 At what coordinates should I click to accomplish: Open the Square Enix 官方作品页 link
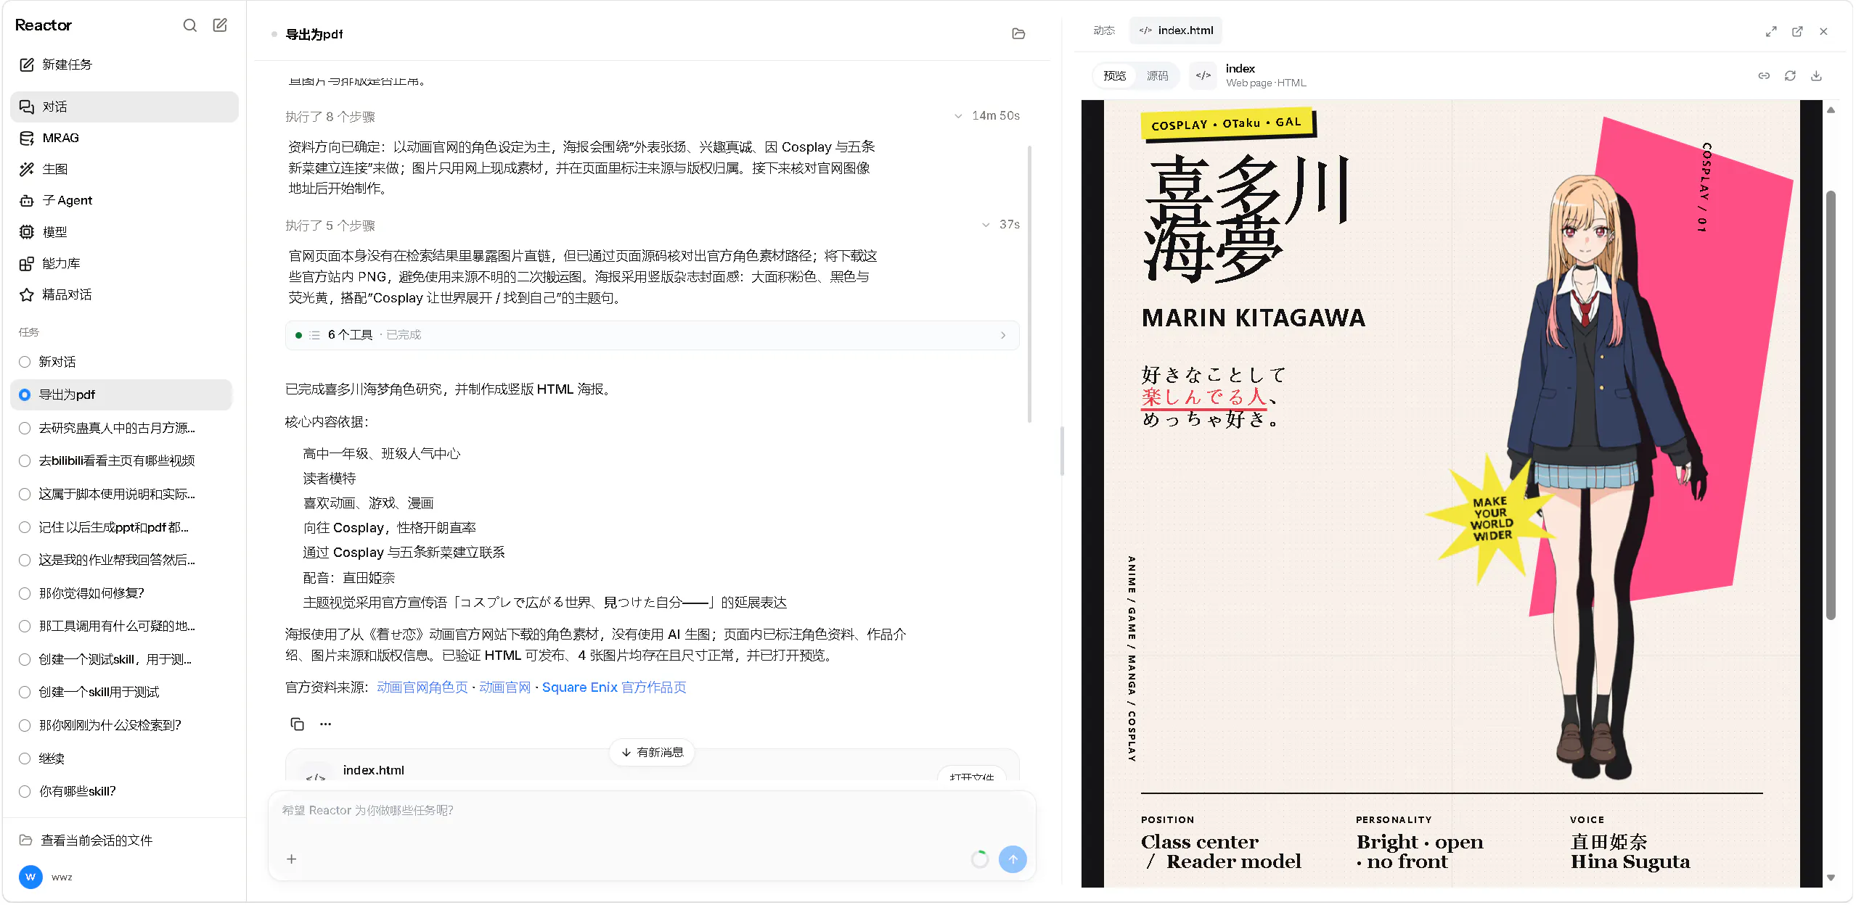pyautogui.click(x=614, y=687)
